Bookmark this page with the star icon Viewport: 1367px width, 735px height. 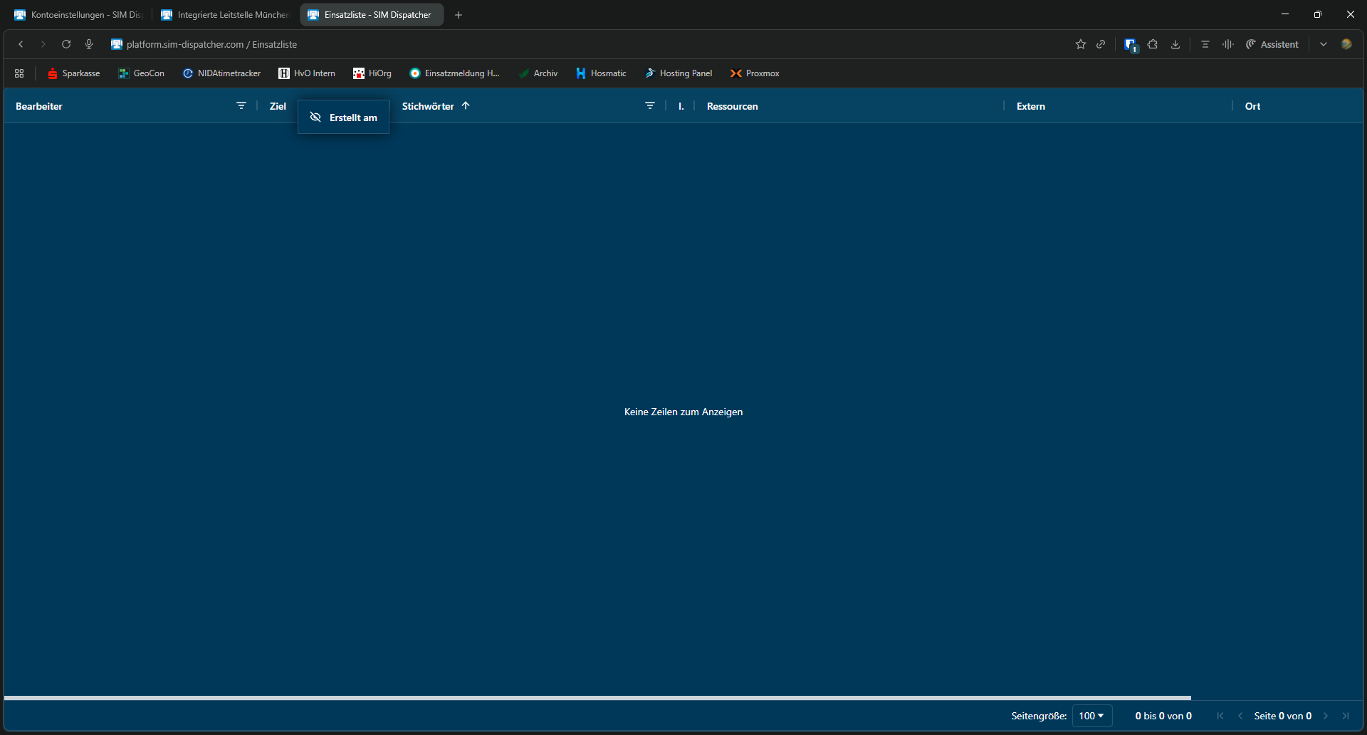[1080, 44]
